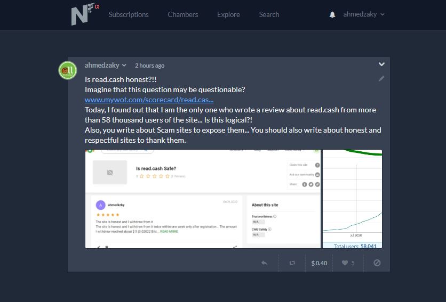This screenshot has height=302, width=446.
Task: Like the post with the heart icon
Action: (x=345, y=263)
